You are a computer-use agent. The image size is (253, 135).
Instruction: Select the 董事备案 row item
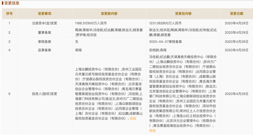tap(44, 33)
